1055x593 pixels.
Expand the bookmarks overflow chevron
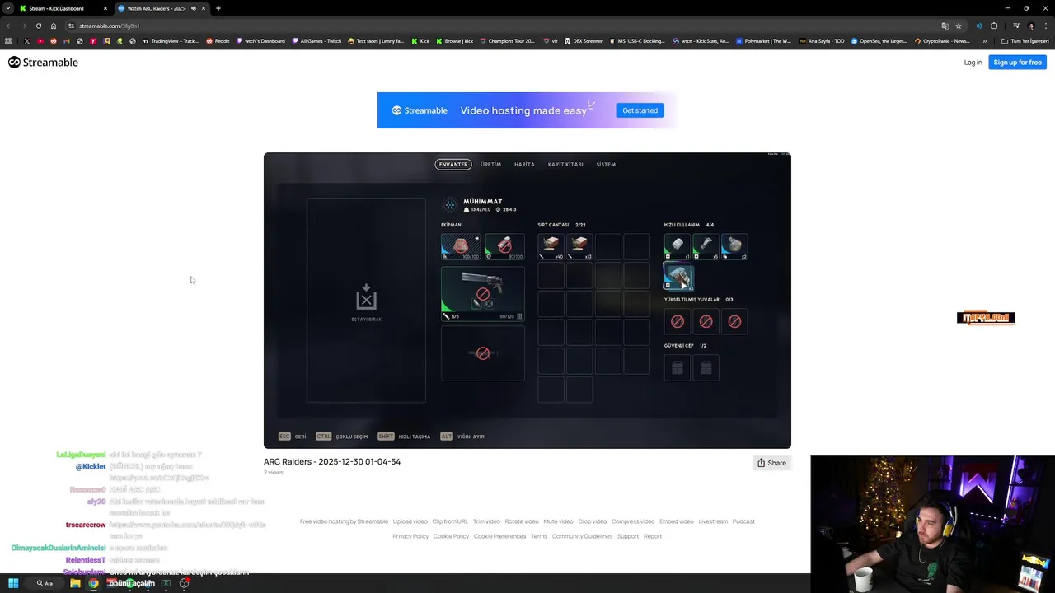click(984, 41)
